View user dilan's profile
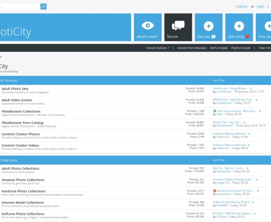This screenshot has width=271, height=222. [x=220, y=115]
